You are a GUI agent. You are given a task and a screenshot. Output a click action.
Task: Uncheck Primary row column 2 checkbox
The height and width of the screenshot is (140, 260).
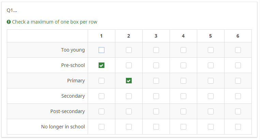129,81
